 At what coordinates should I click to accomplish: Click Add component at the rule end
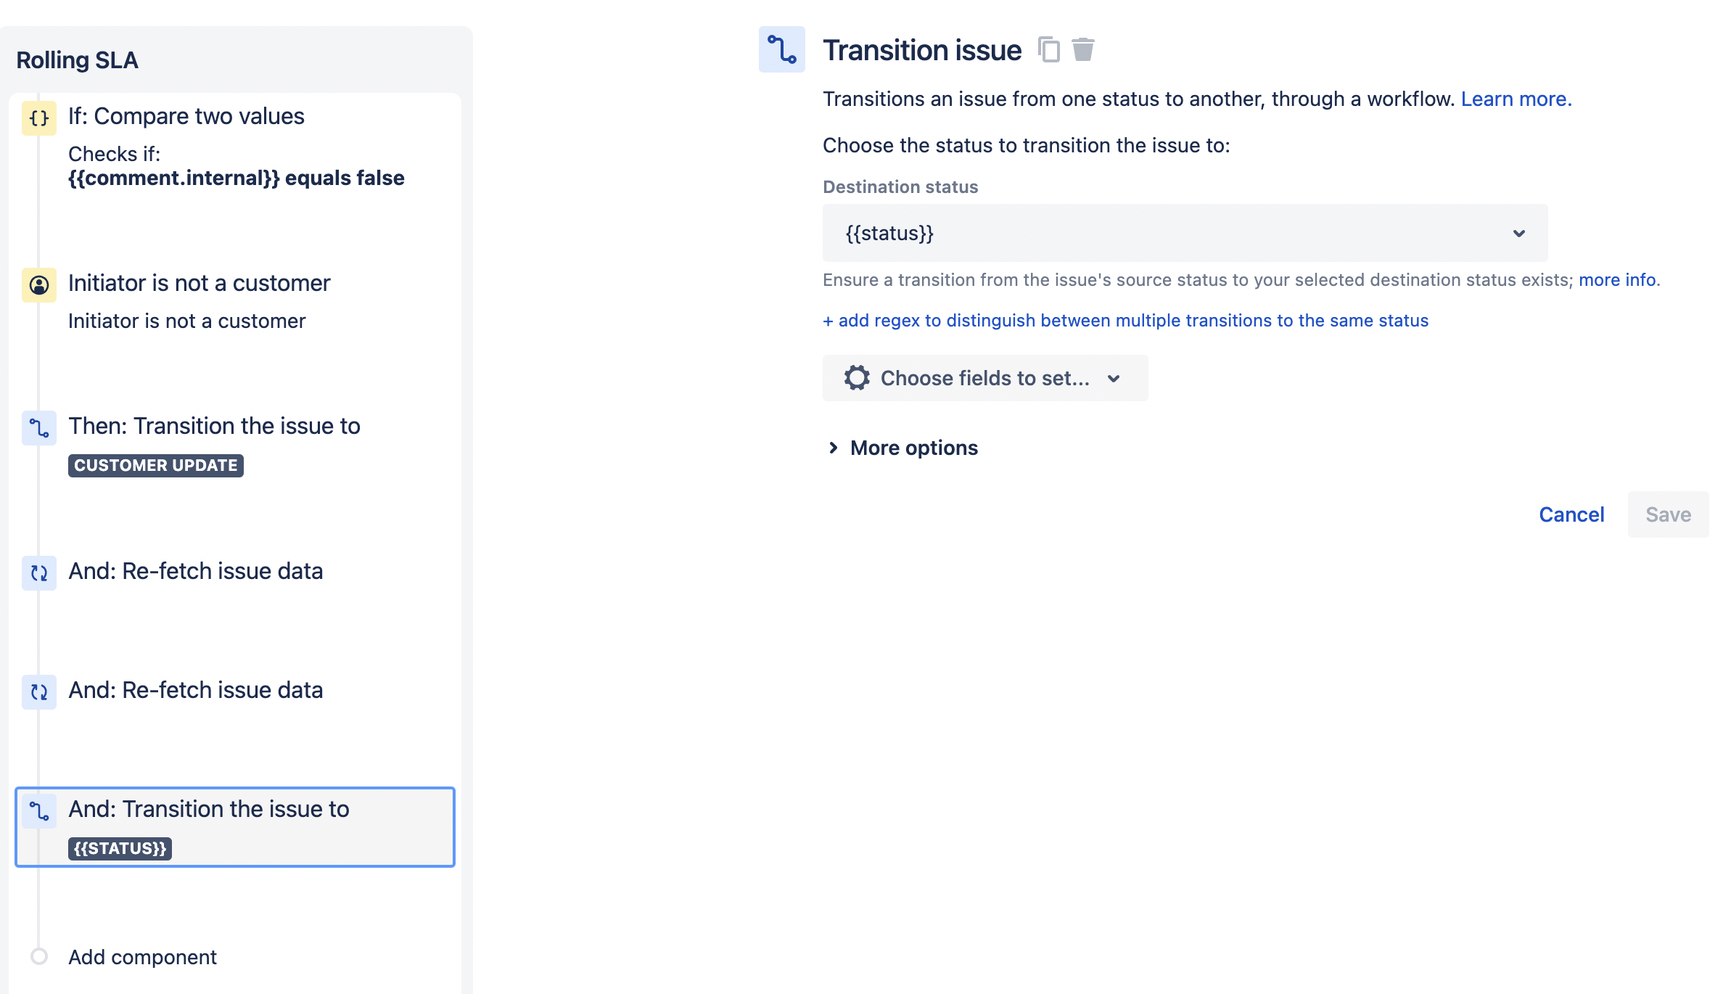click(142, 957)
